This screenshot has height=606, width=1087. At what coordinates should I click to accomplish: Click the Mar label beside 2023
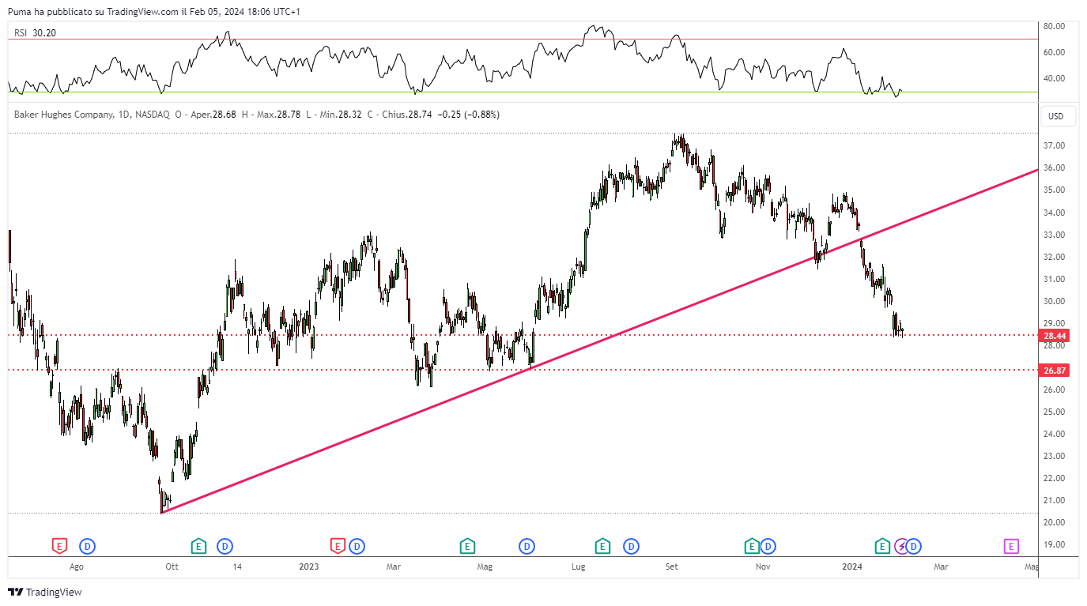tap(393, 566)
